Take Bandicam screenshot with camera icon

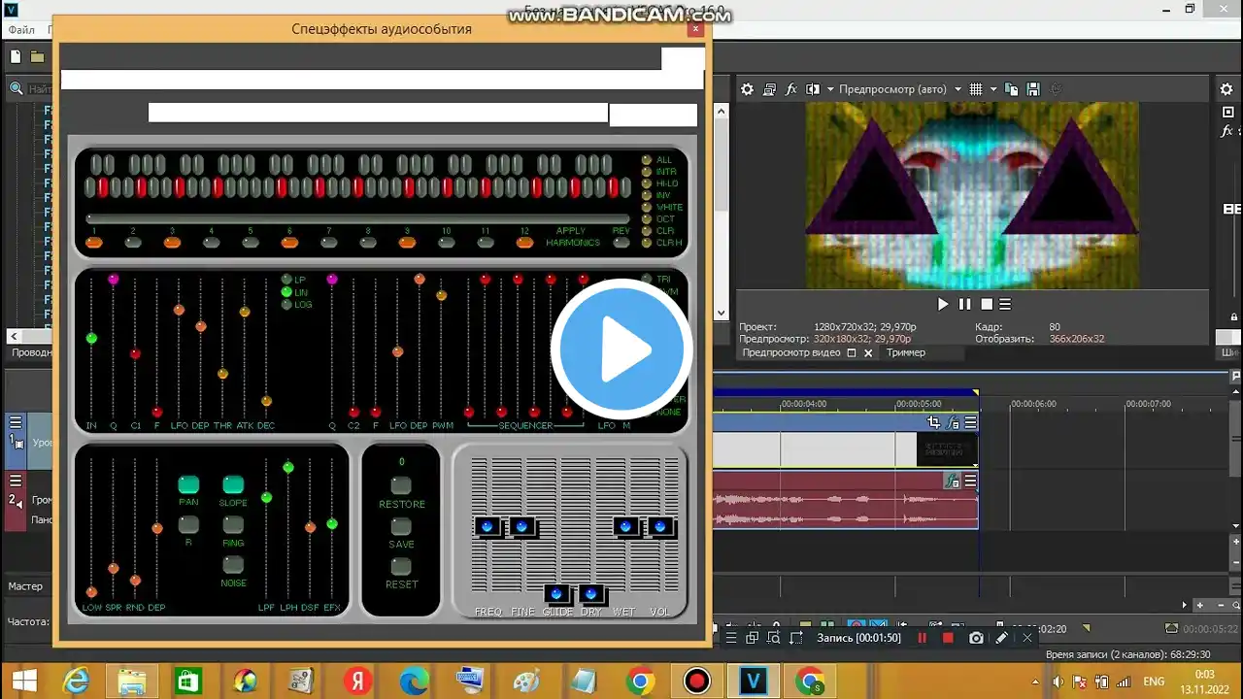[975, 638]
